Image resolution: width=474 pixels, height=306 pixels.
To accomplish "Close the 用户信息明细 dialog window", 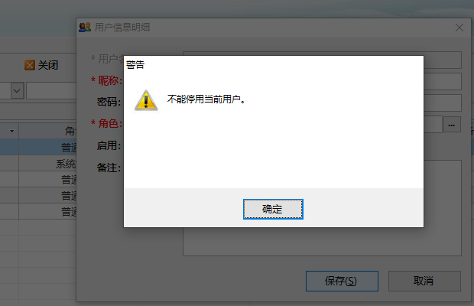I will (x=459, y=28).
